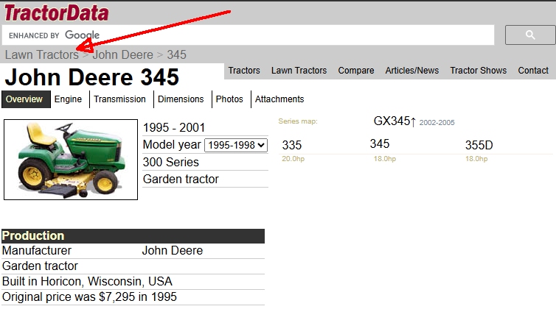Click the 345 breadcrumb entry
This screenshot has height=309, width=556.
pos(176,55)
